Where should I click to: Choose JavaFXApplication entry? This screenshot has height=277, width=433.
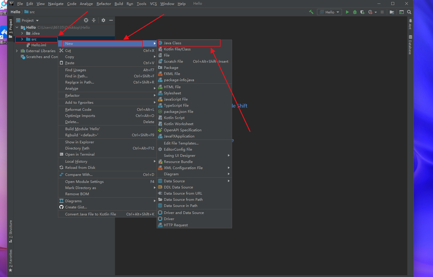[194, 136]
